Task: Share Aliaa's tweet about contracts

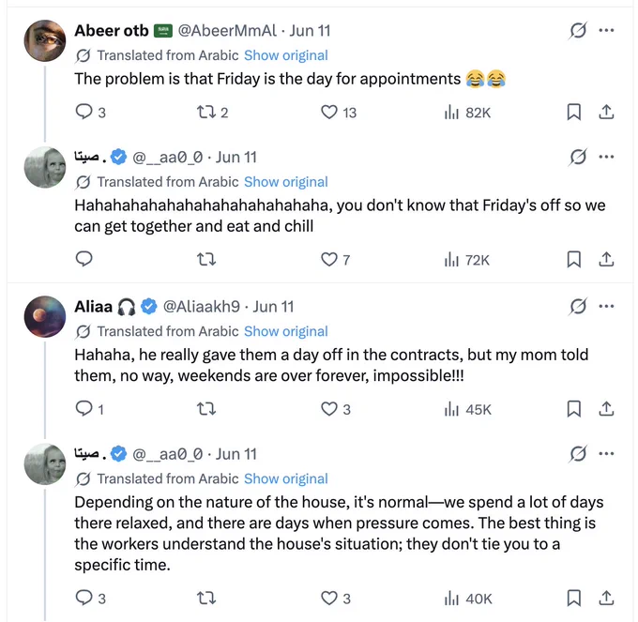Action: point(606,408)
